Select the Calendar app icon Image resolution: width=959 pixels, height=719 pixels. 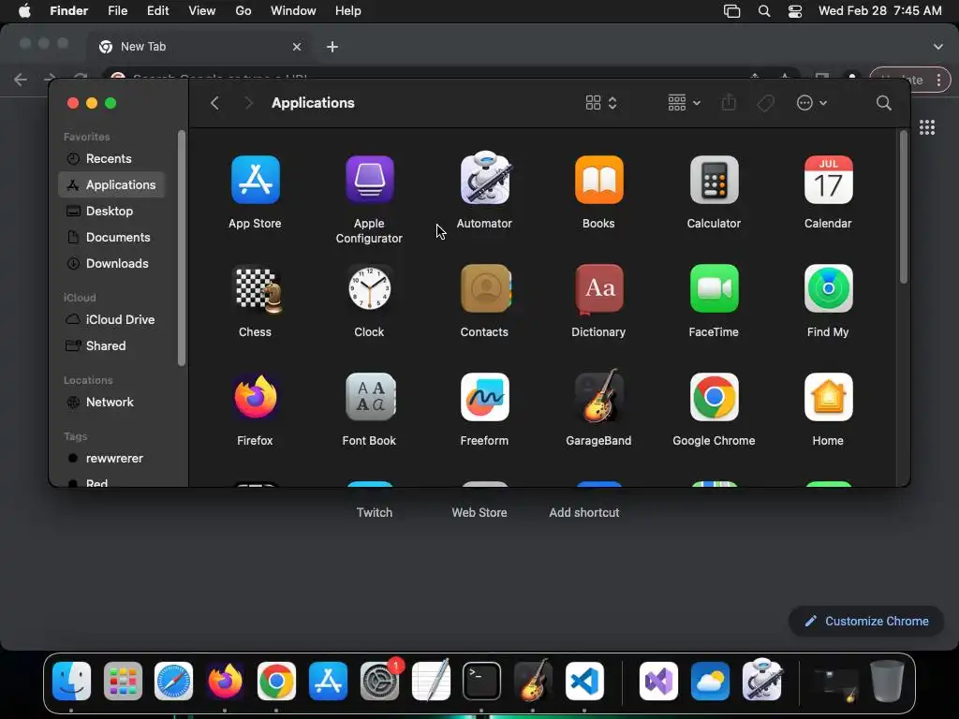(x=828, y=180)
